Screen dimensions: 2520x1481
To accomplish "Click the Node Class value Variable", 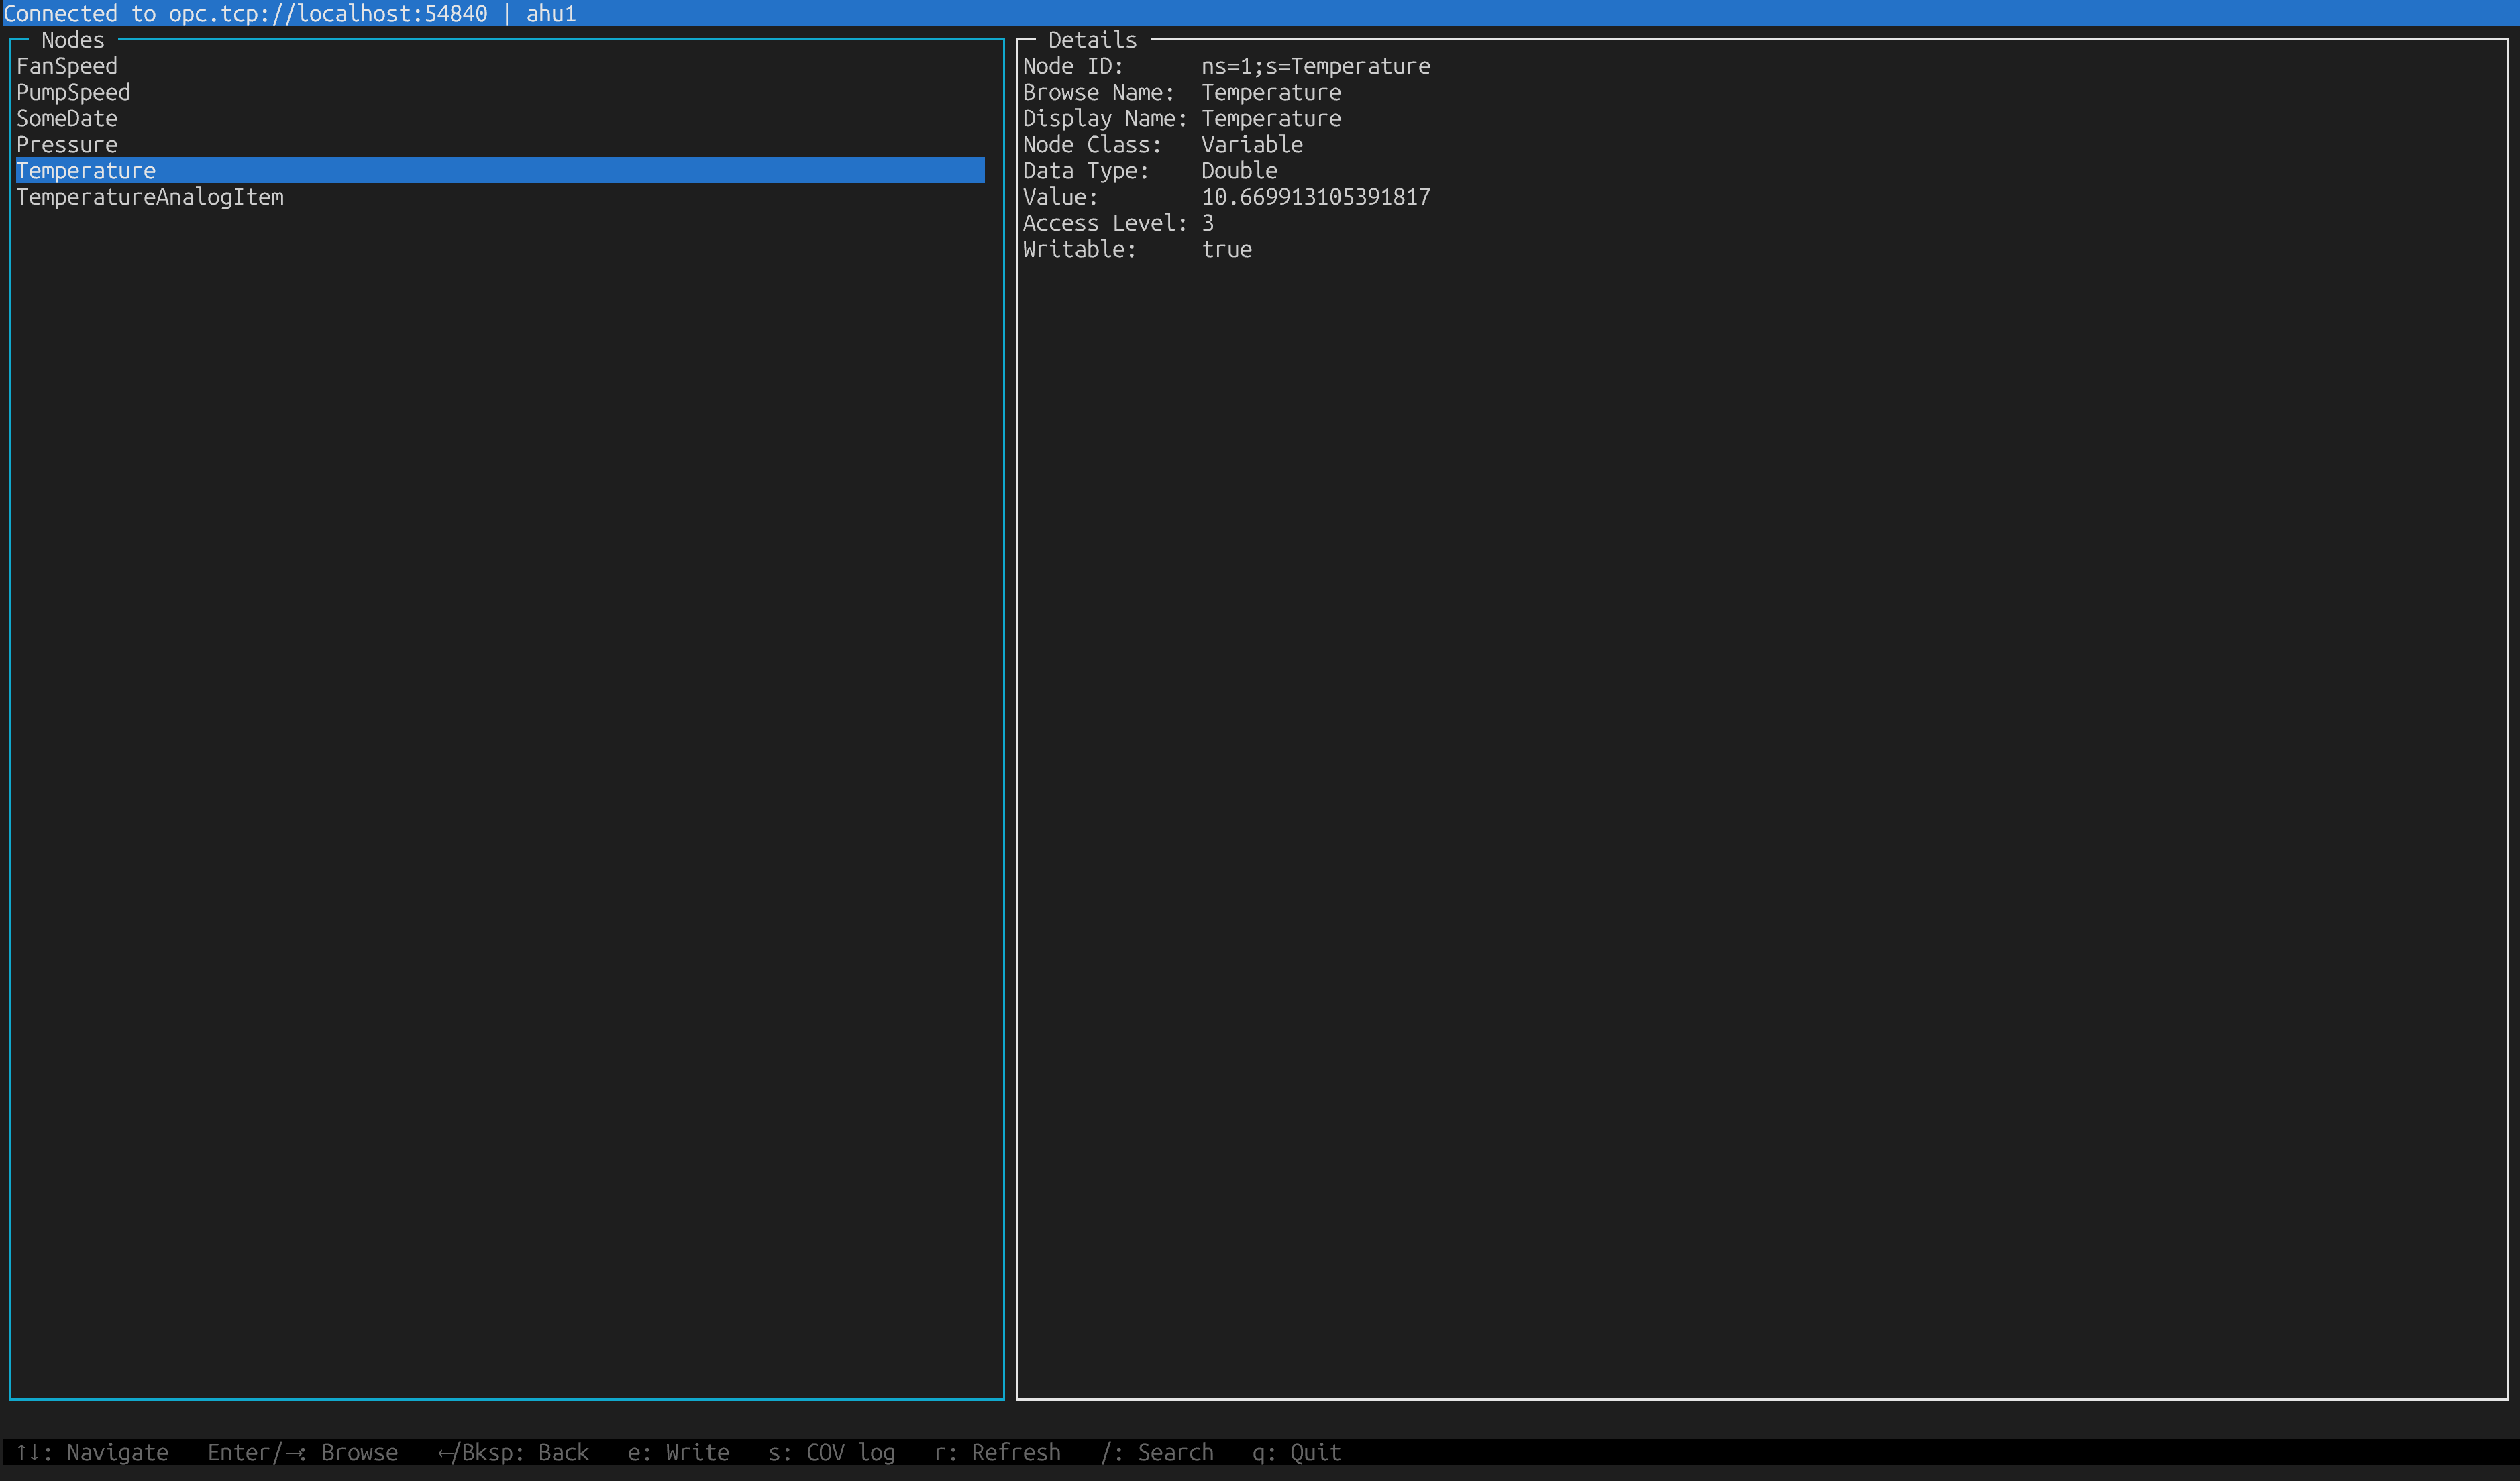I will click(x=1252, y=144).
